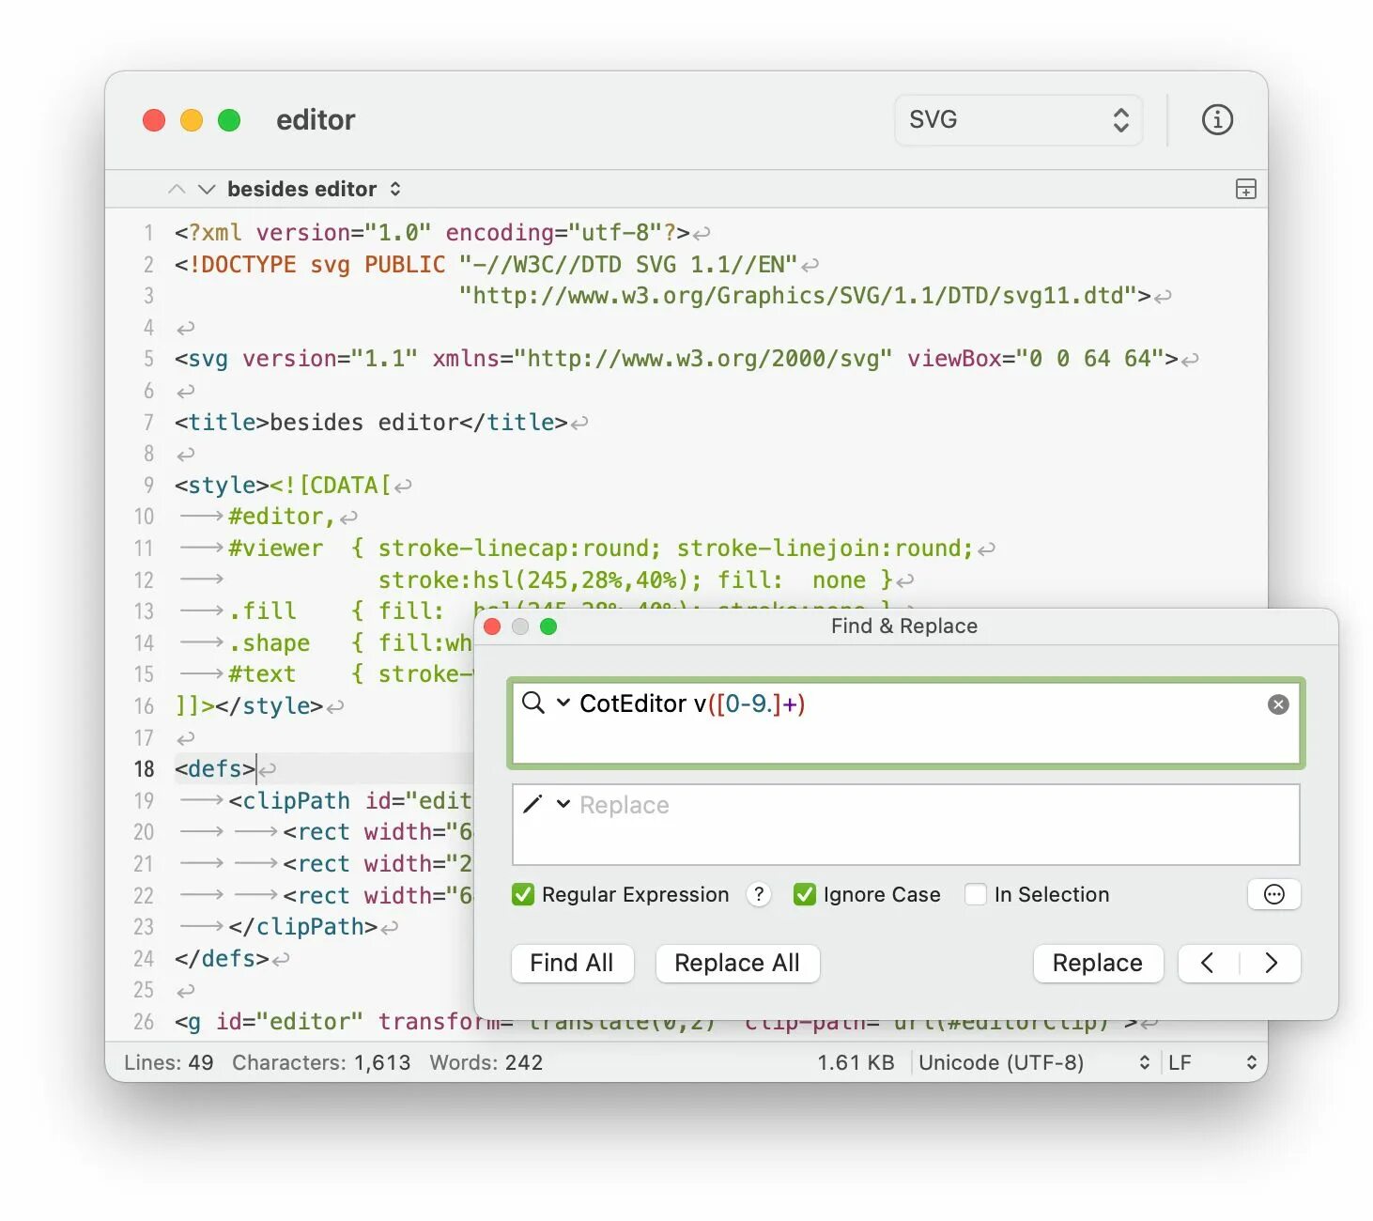Expand the find history chevron
Image resolution: width=1373 pixels, height=1221 pixels.
click(563, 703)
